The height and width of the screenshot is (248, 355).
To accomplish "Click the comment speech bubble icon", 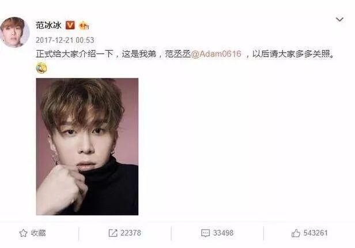I will click(x=205, y=233).
